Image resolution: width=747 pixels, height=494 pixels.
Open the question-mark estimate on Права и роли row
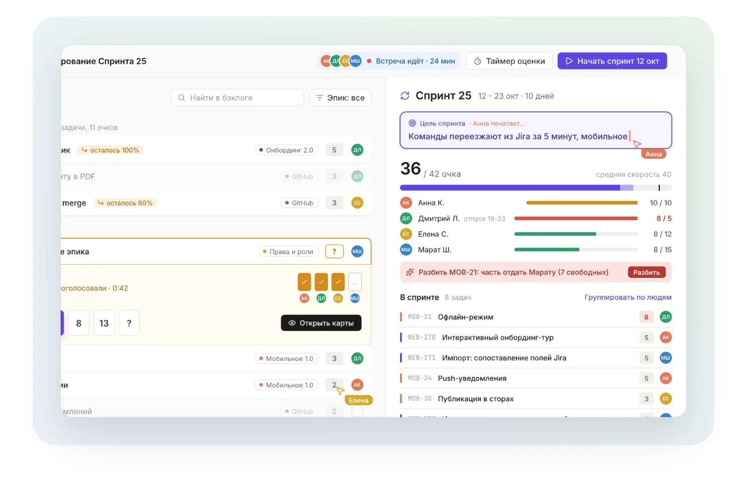coord(334,252)
